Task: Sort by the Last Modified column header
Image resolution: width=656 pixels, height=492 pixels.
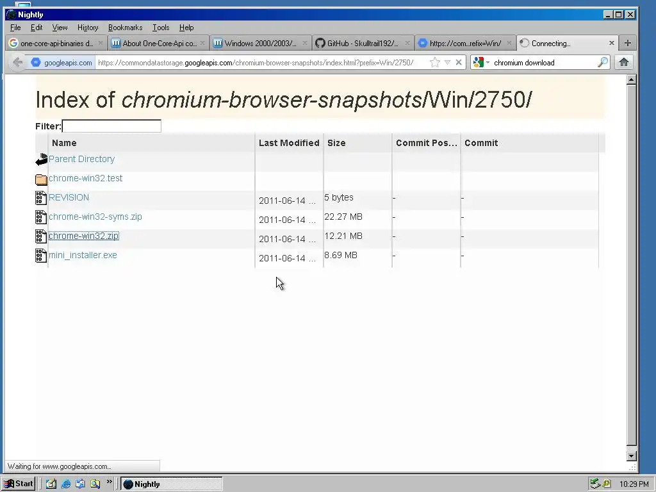Action: 289,143
